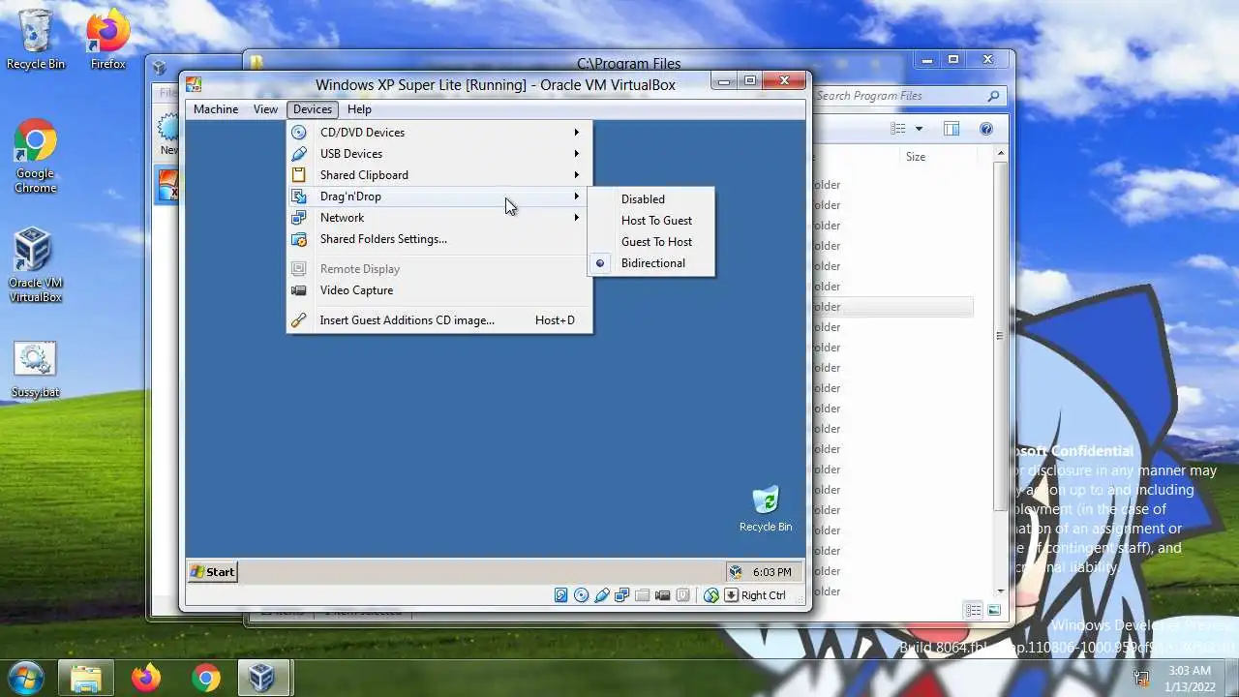
Task: Click the shared folders indicator in VM status bar
Action: coord(642,595)
